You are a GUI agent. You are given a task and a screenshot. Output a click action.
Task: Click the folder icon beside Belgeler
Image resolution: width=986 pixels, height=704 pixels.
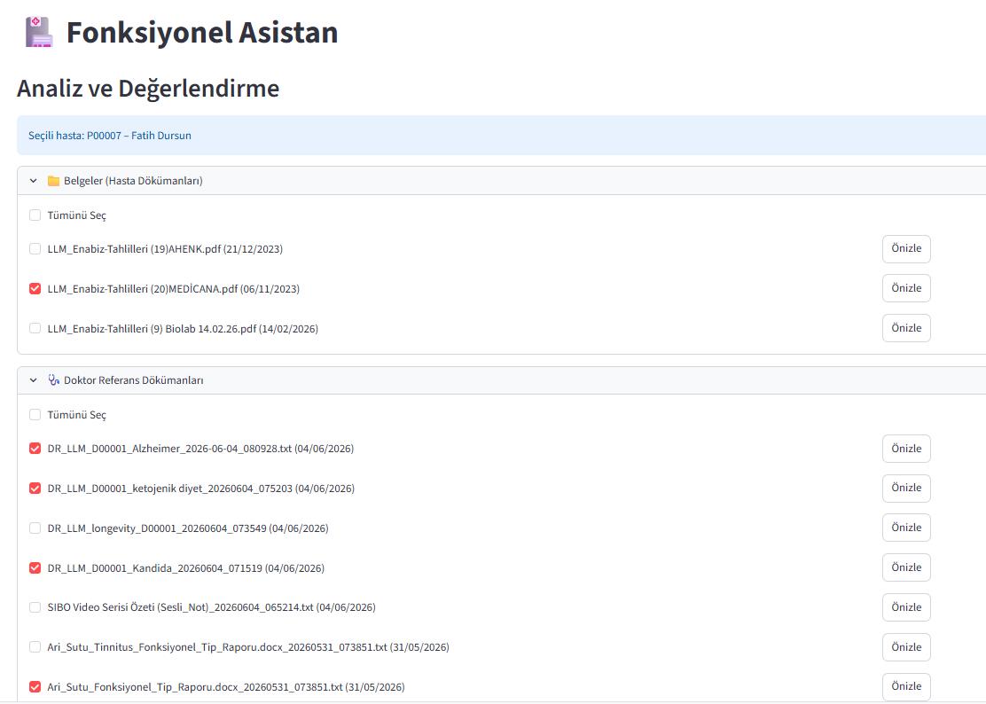[53, 181]
